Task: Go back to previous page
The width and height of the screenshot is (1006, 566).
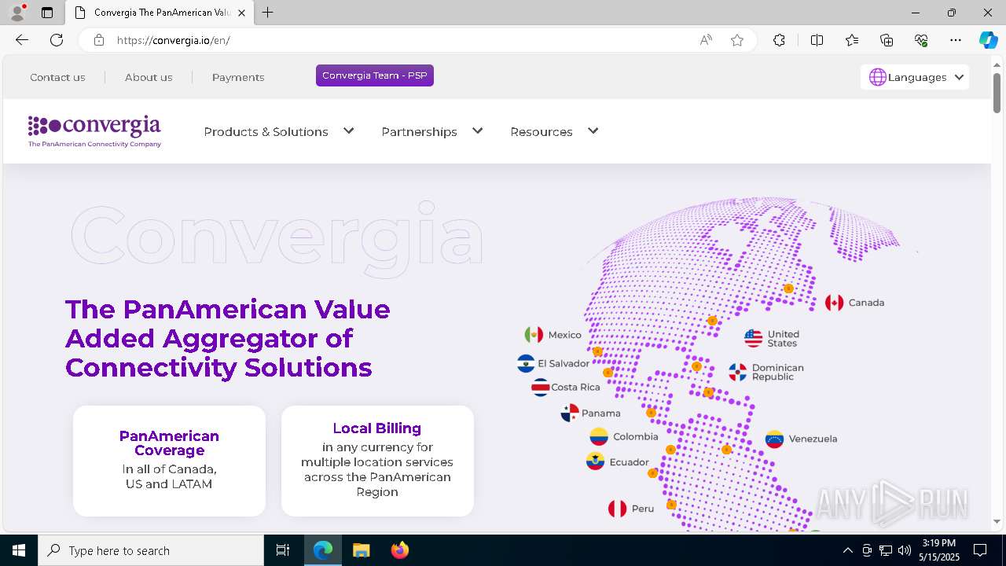Action: [x=22, y=40]
